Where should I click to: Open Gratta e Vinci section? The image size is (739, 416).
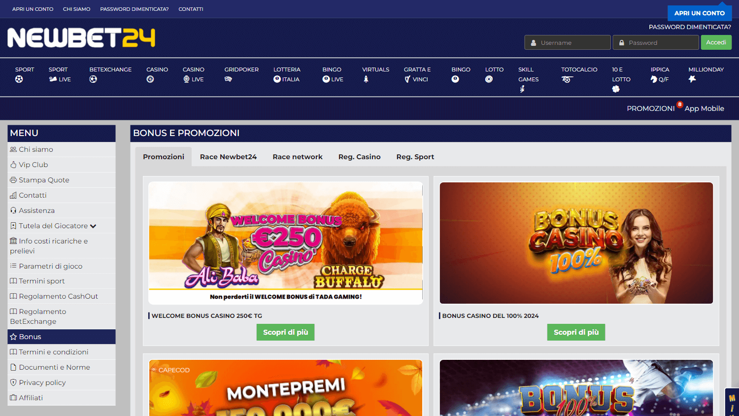click(417, 74)
